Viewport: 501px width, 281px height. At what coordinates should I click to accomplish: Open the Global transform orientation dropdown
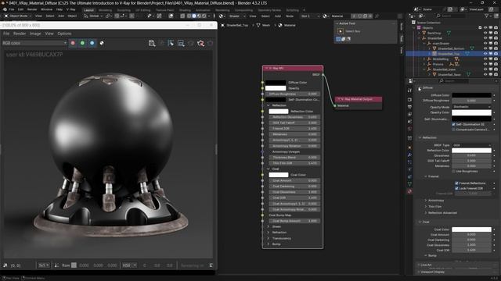pyautogui.click(x=92, y=16)
